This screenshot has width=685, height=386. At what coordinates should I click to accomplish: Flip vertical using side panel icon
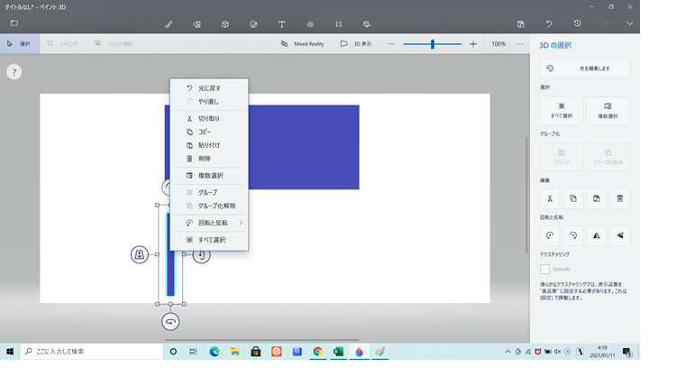(620, 235)
